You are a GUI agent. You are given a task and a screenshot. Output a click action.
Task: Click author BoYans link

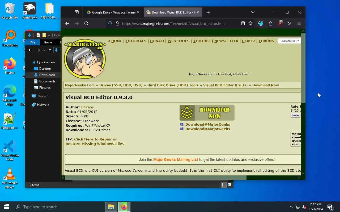87,107
